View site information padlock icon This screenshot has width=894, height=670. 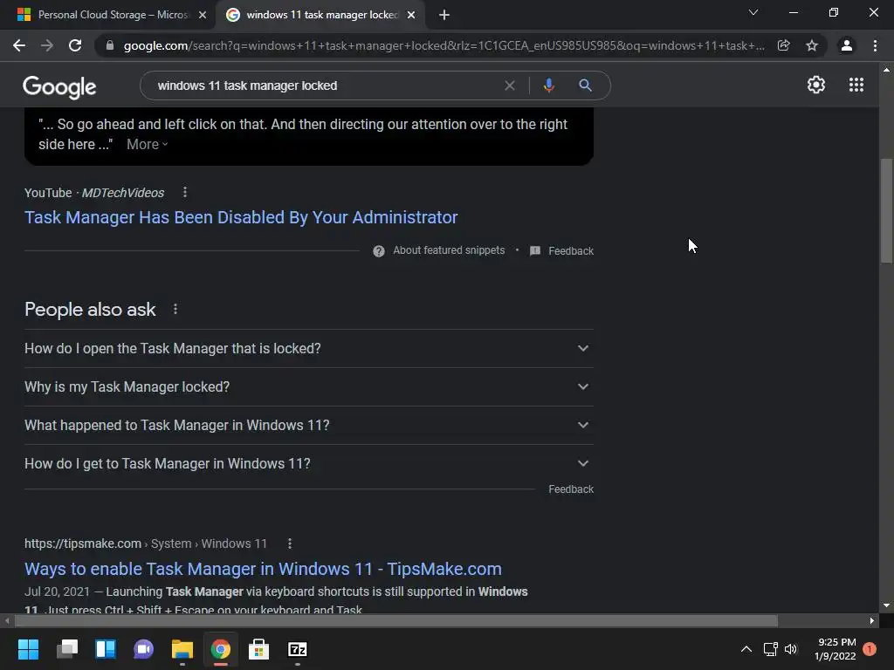click(x=110, y=45)
